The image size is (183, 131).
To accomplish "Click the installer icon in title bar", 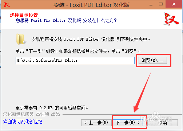I will pos(7,5).
